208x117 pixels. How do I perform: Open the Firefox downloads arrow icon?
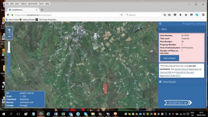(x=180, y=15)
